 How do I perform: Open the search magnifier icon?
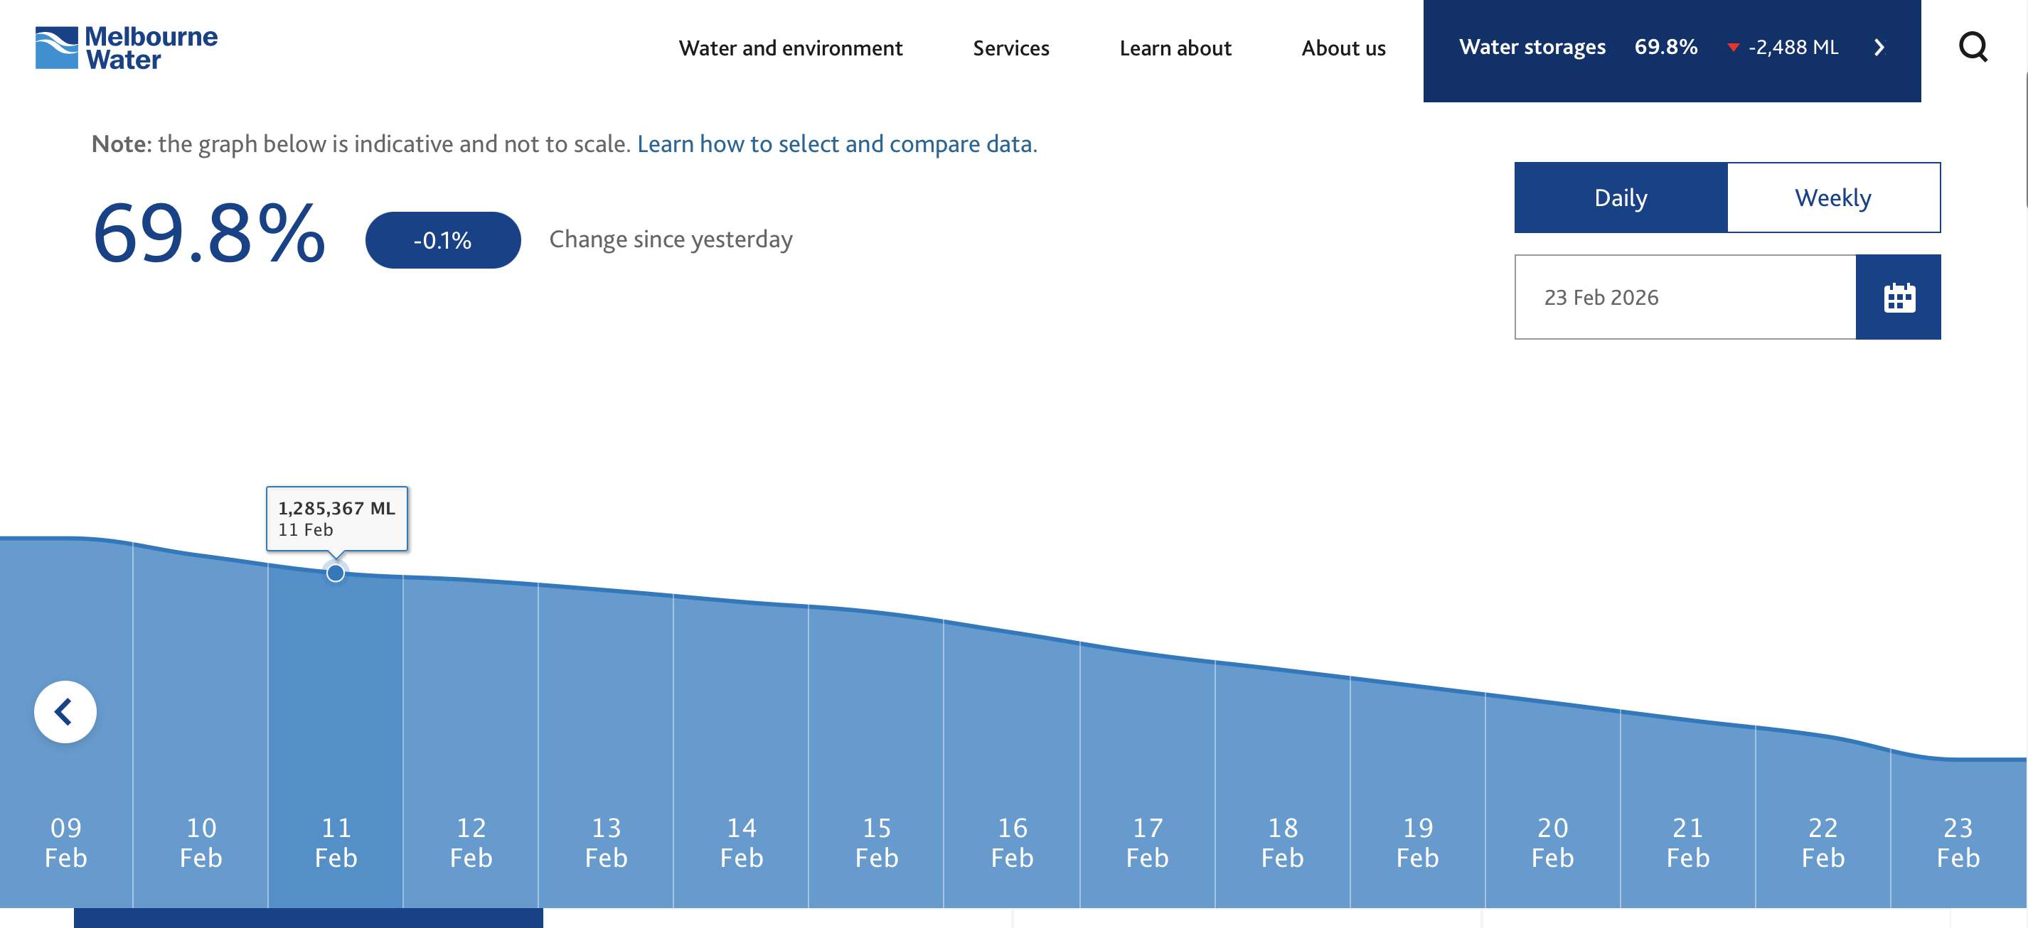(1972, 47)
